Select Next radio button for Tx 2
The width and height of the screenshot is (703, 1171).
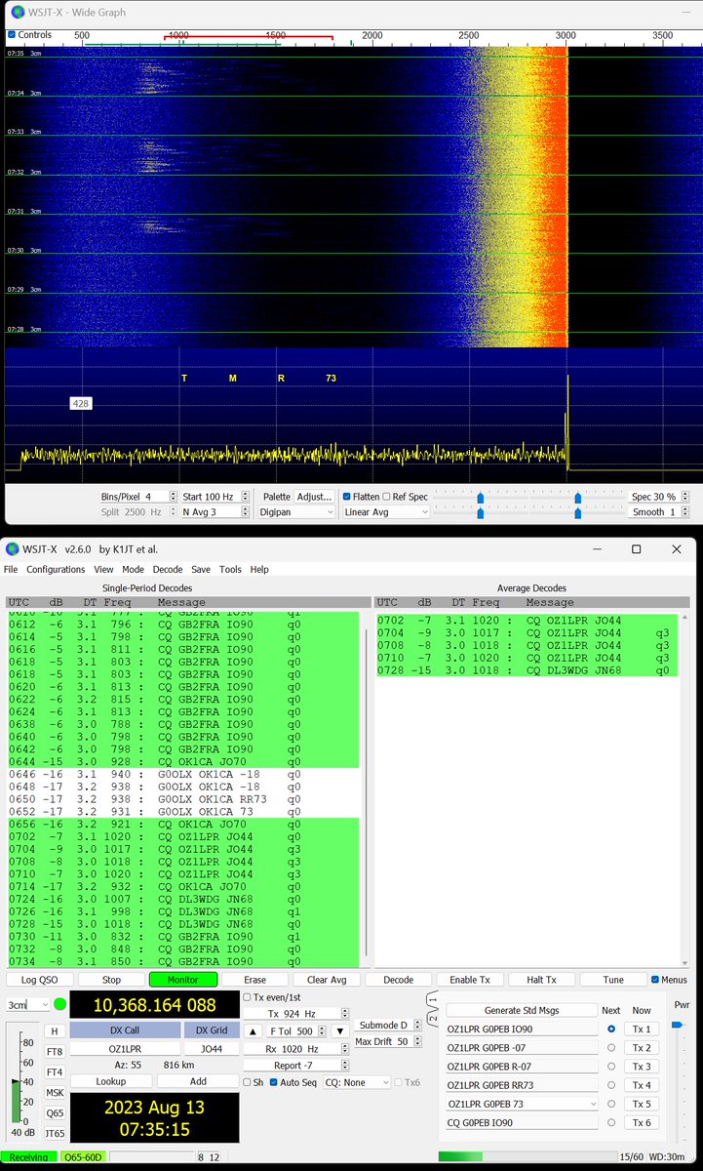611,1048
